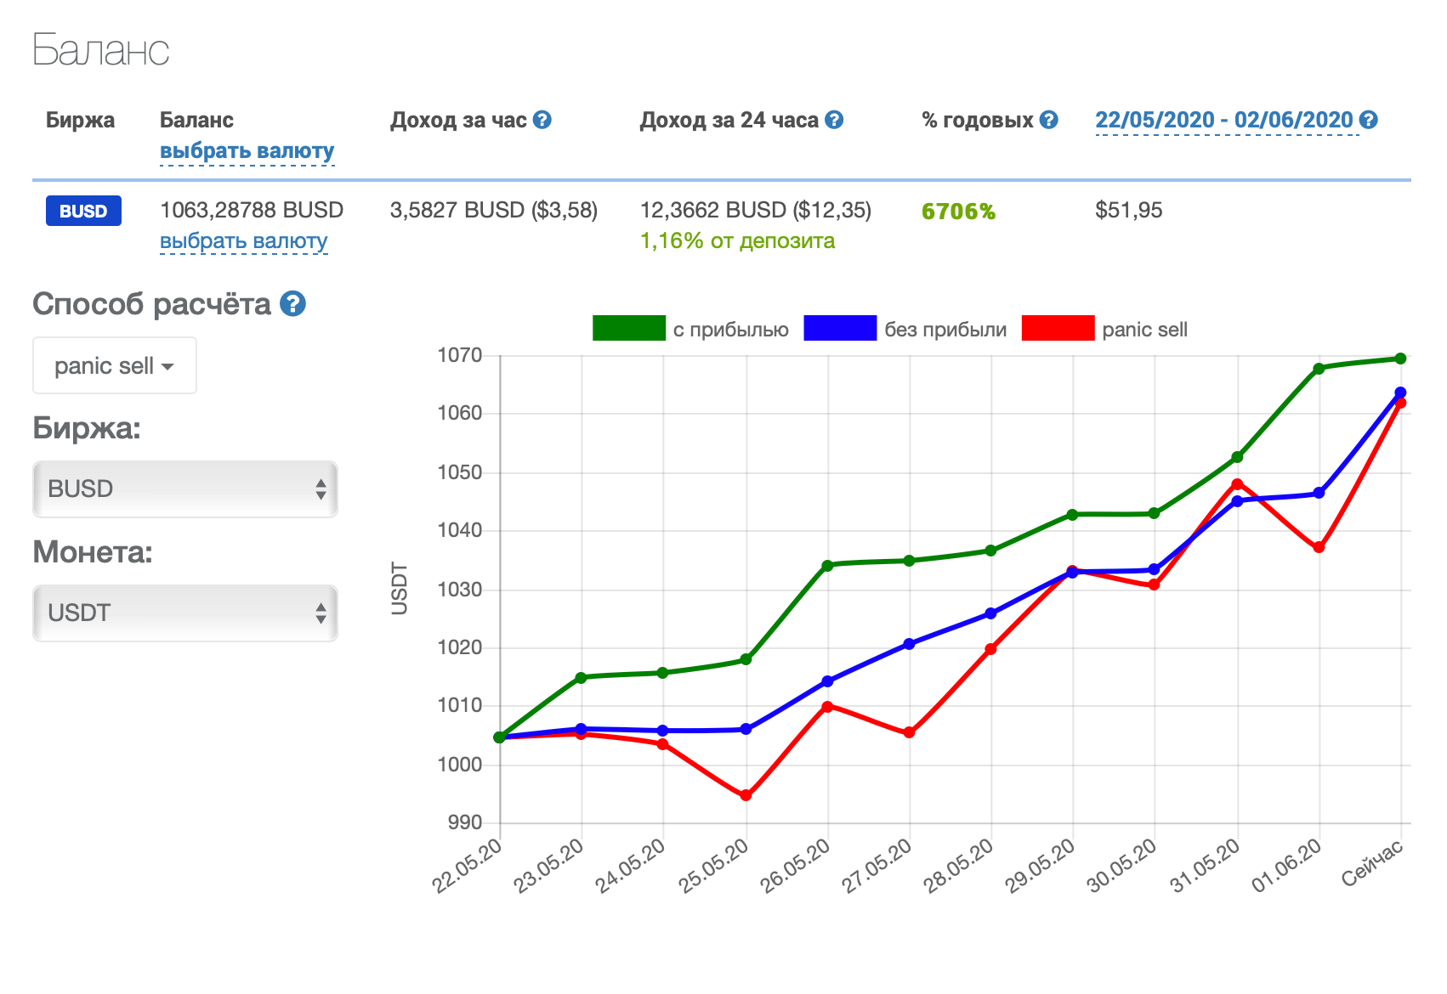Image resolution: width=1447 pixels, height=994 pixels.
Task: Click red data point on 27.05.20
Action: pos(909,732)
